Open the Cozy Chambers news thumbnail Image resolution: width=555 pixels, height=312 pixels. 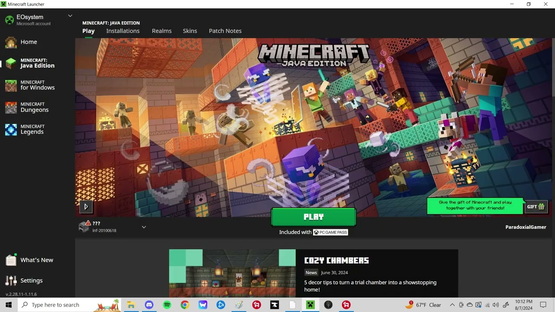tap(232, 273)
